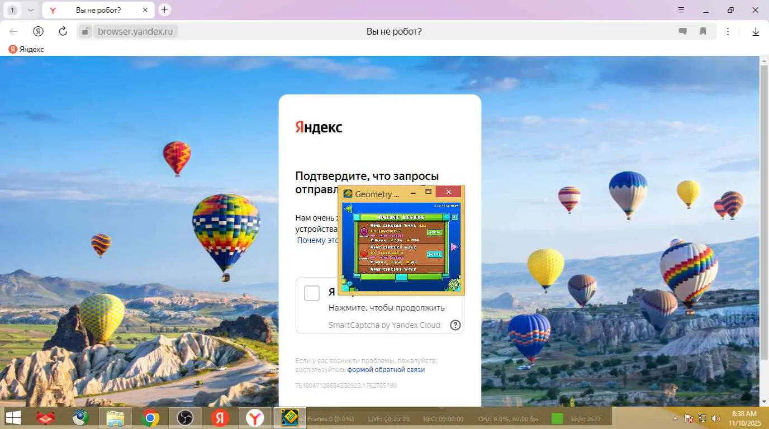The width and height of the screenshot is (769, 429).
Task: Click the scroll-up arrow of page scrollbar
Action: click(x=764, y=61)
